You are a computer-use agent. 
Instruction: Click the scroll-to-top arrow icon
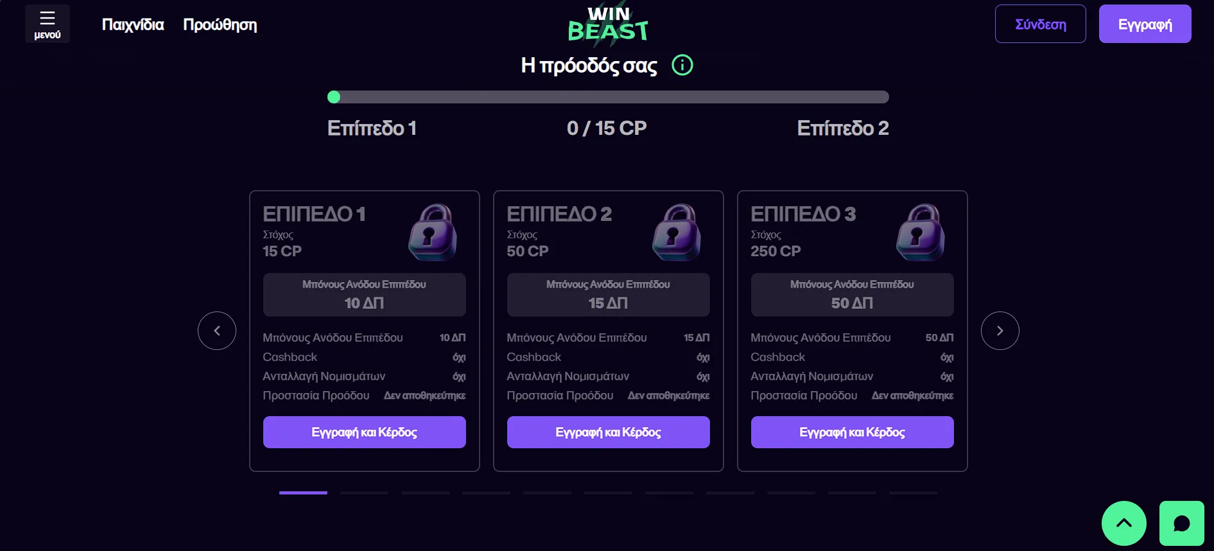point(1124,523)
